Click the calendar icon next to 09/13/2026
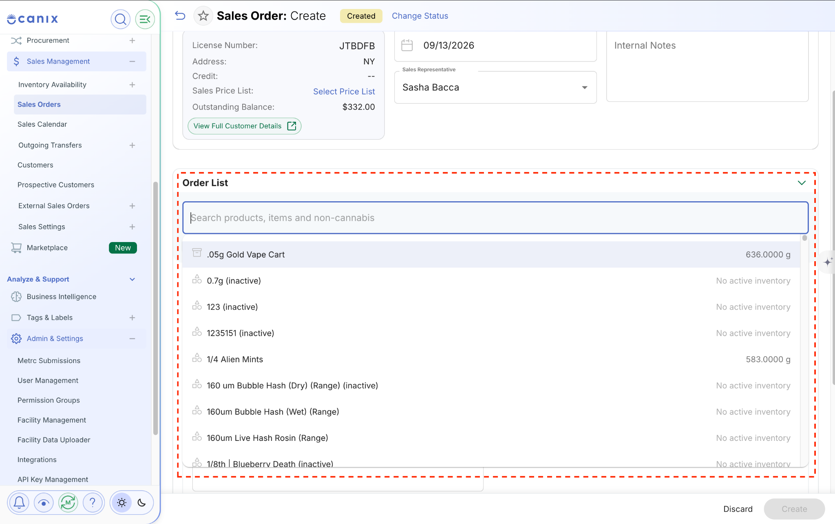 pyautogui.click(x=407, y=45)
